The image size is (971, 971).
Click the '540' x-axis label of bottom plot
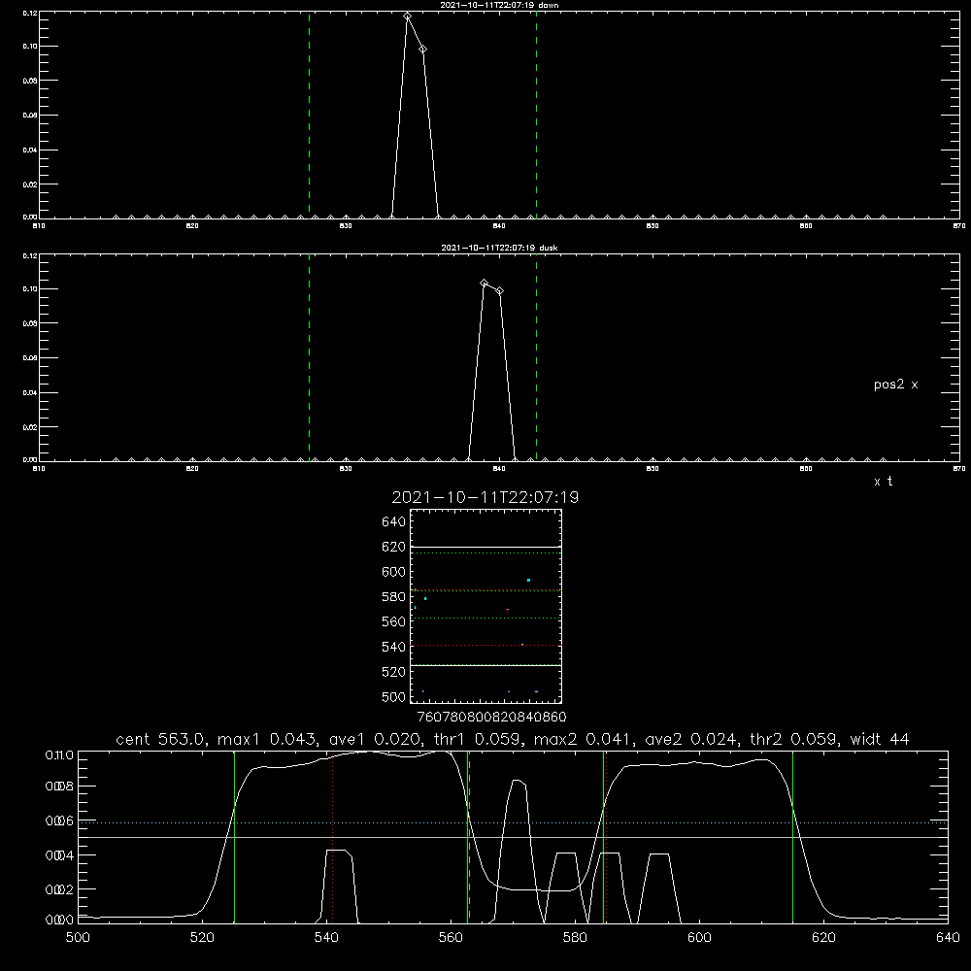pyautogui.click(x=326, y=937)
